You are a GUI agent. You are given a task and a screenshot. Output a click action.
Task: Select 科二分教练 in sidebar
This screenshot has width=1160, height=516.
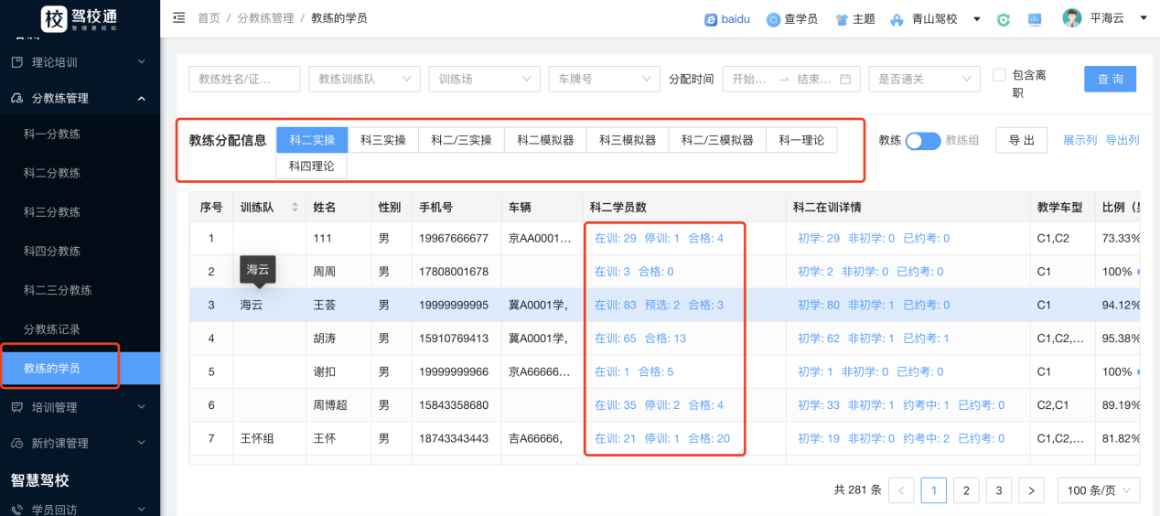tap(52, 173)
